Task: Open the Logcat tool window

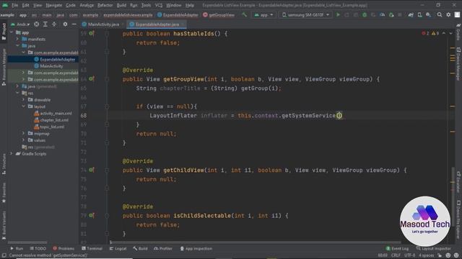Action: click(x=118, y=248)
